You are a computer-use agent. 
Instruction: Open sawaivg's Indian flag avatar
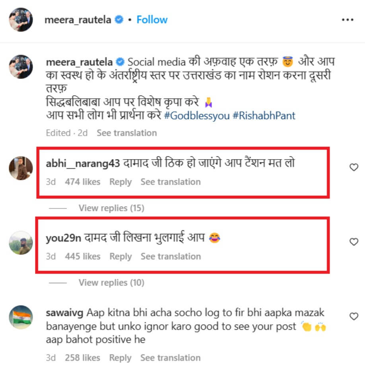[21, 317]
